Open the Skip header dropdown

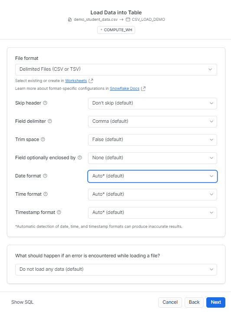click(x=153, y=103)
